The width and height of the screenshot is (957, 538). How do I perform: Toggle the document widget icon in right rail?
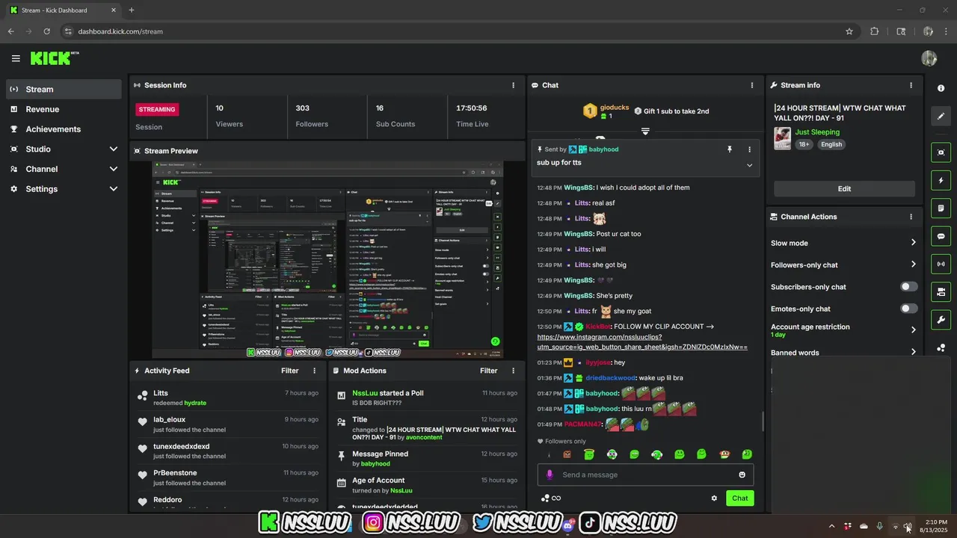click(x=941, y=208)
